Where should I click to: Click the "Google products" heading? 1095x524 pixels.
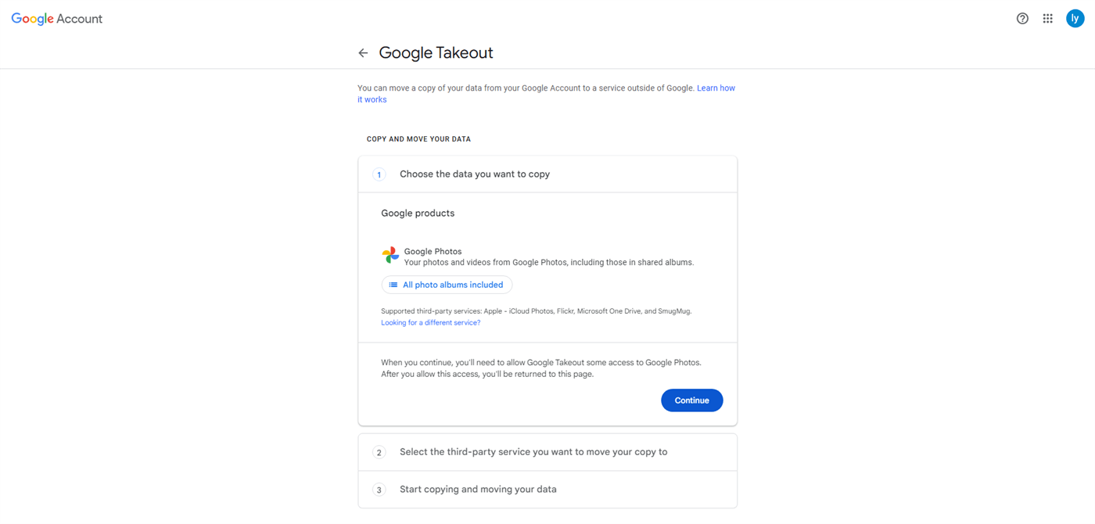[418, 213]
